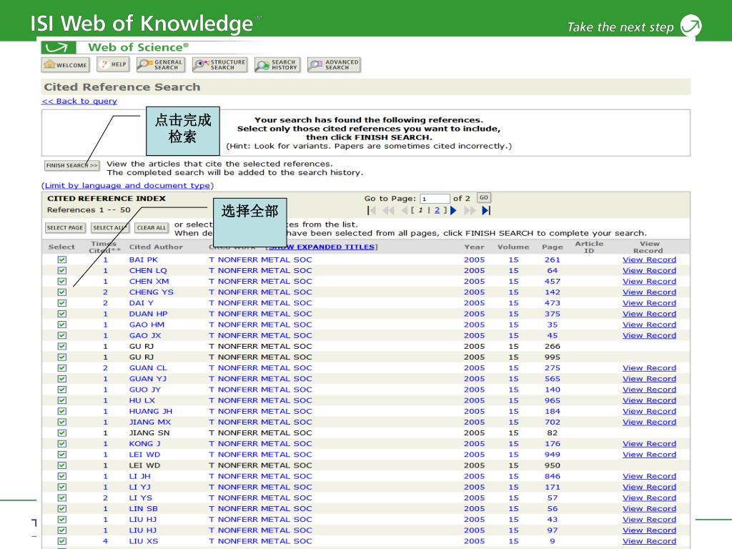
Task: Uncheck the DUAN HP reference checkbox
Action: (x=62, y=314)
